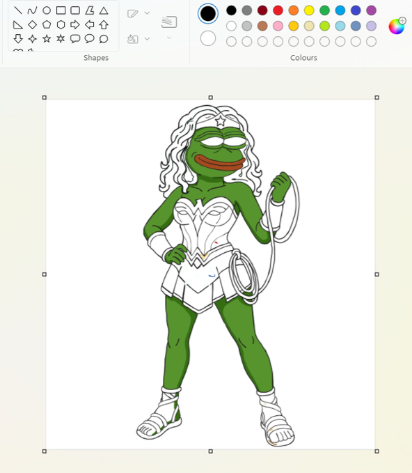Select the Oval shape
This screenshot has width=412, height=473.
[x=47, y=10]
